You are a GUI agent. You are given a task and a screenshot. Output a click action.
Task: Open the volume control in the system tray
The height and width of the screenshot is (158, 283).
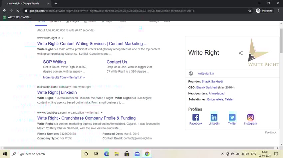point(247,154)
